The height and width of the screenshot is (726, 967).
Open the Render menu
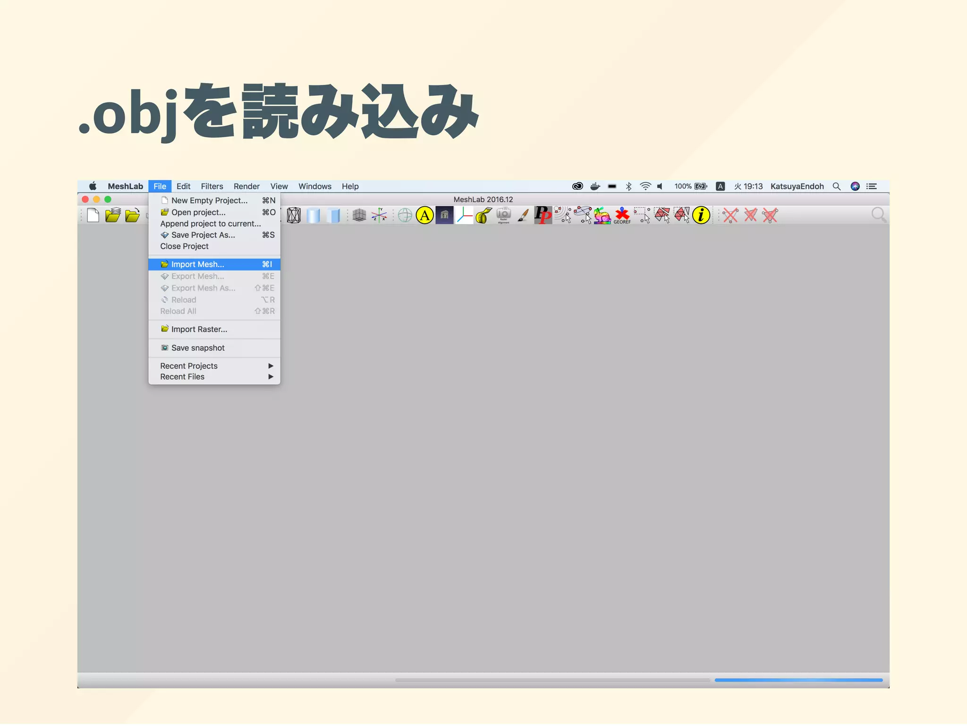click(246, 186)
